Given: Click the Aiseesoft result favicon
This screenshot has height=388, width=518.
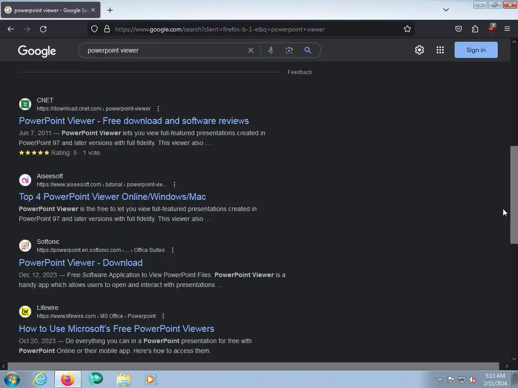Looking at the screenshot, I should (x=25, y=180).
